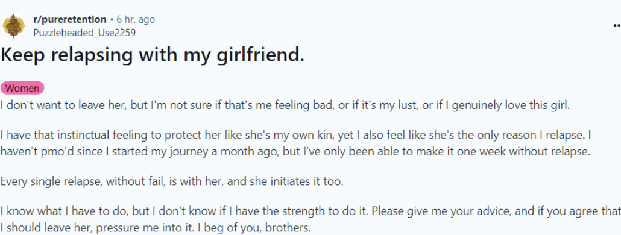The image size is (621, 235).
Task: Visit the r/pureretention subreddit link
Action: [x=70, y=19]
